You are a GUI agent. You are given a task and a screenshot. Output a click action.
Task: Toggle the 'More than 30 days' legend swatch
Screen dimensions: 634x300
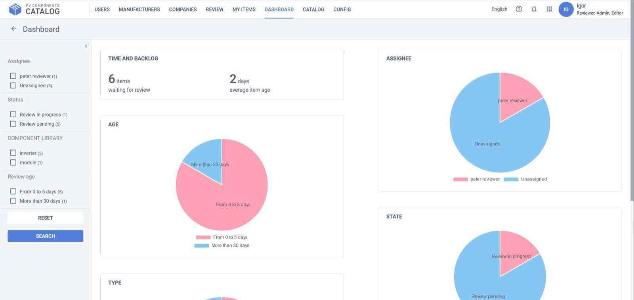202,245
